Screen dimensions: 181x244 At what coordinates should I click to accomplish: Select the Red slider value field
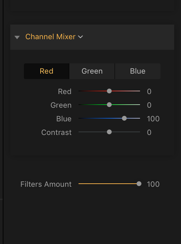[x=149, y=91]
